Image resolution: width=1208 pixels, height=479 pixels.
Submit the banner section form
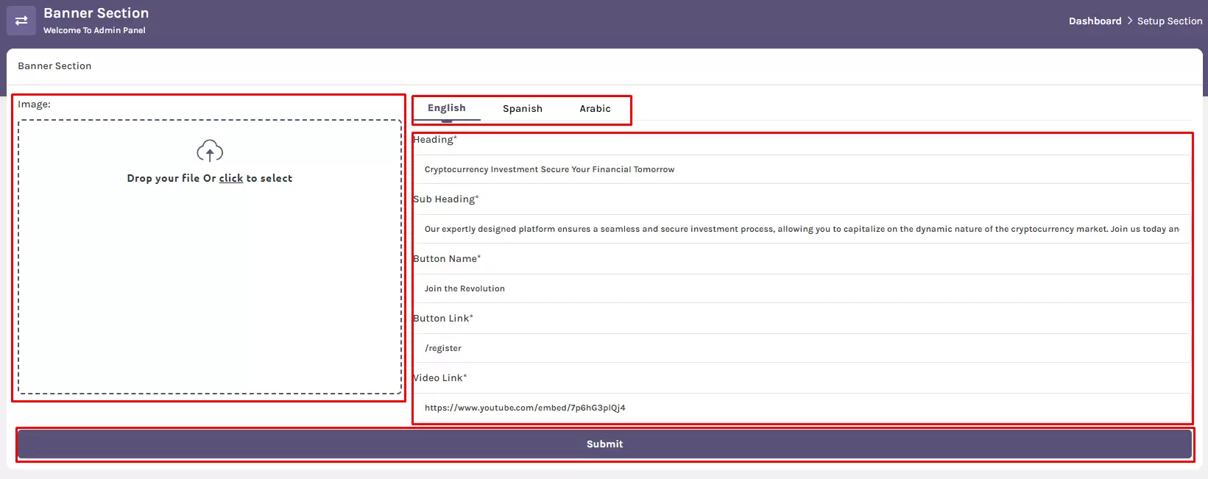tap(604, 444)
